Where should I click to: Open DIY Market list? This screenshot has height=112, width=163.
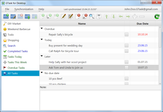(21, 24)
